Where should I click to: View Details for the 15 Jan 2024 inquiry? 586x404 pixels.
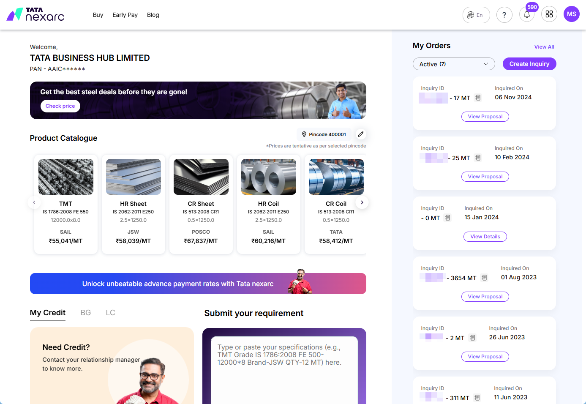pyautogui.click(x=485, y=237)
